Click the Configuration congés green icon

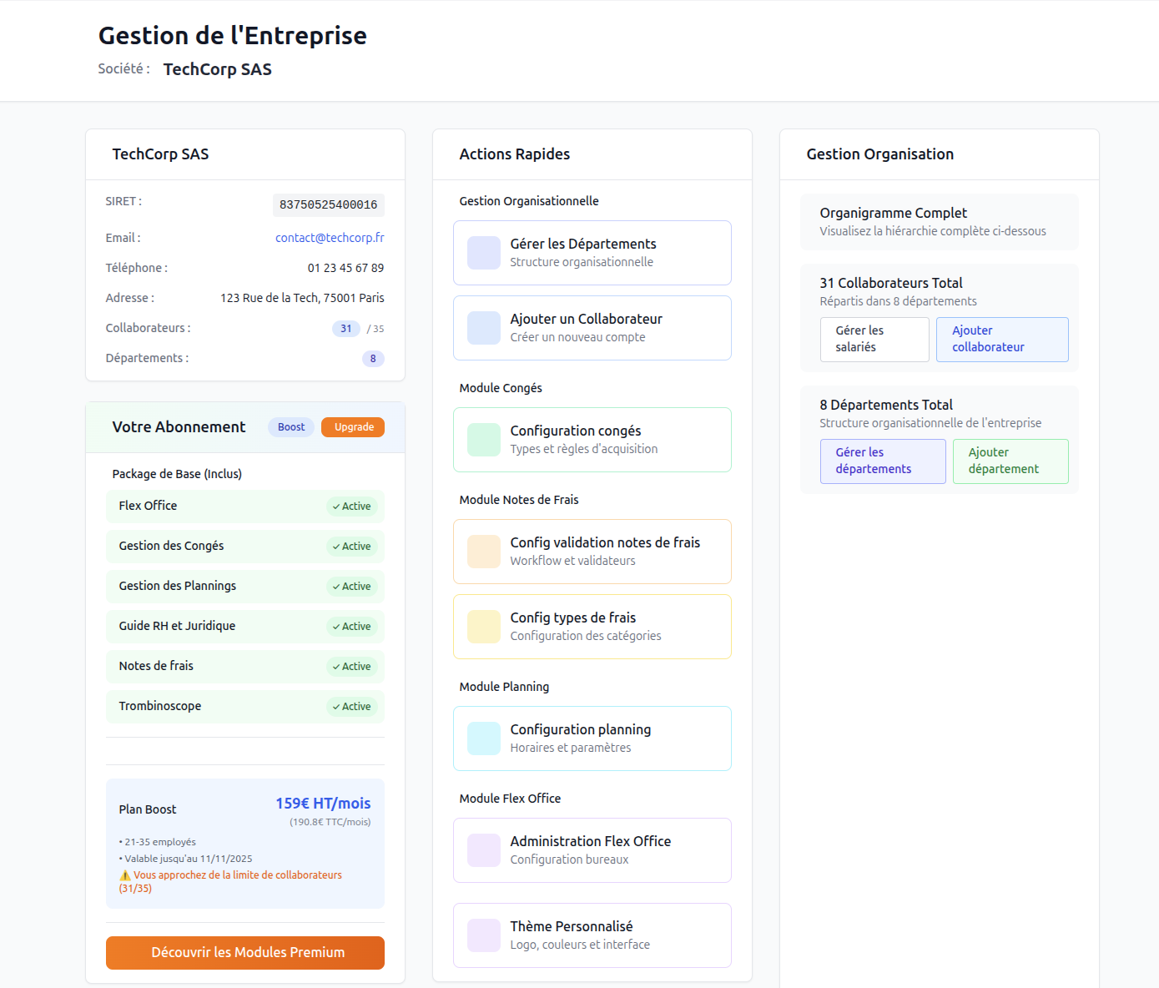tap(483, 440)
